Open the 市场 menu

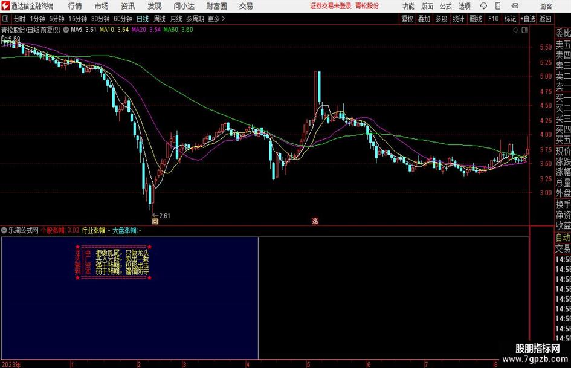pyautogui.click(x=102, y=6)
